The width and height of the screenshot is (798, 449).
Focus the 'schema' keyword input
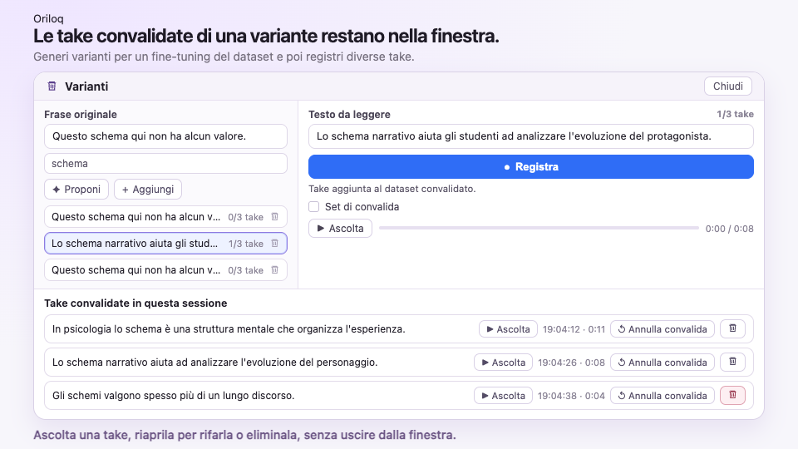point(165,164)
